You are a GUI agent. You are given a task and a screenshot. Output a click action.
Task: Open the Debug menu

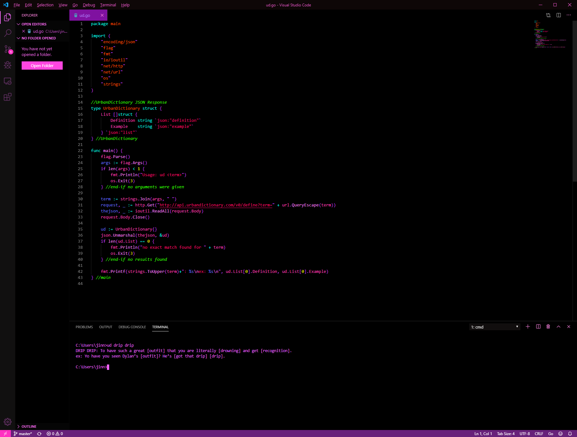pos(89,5)
